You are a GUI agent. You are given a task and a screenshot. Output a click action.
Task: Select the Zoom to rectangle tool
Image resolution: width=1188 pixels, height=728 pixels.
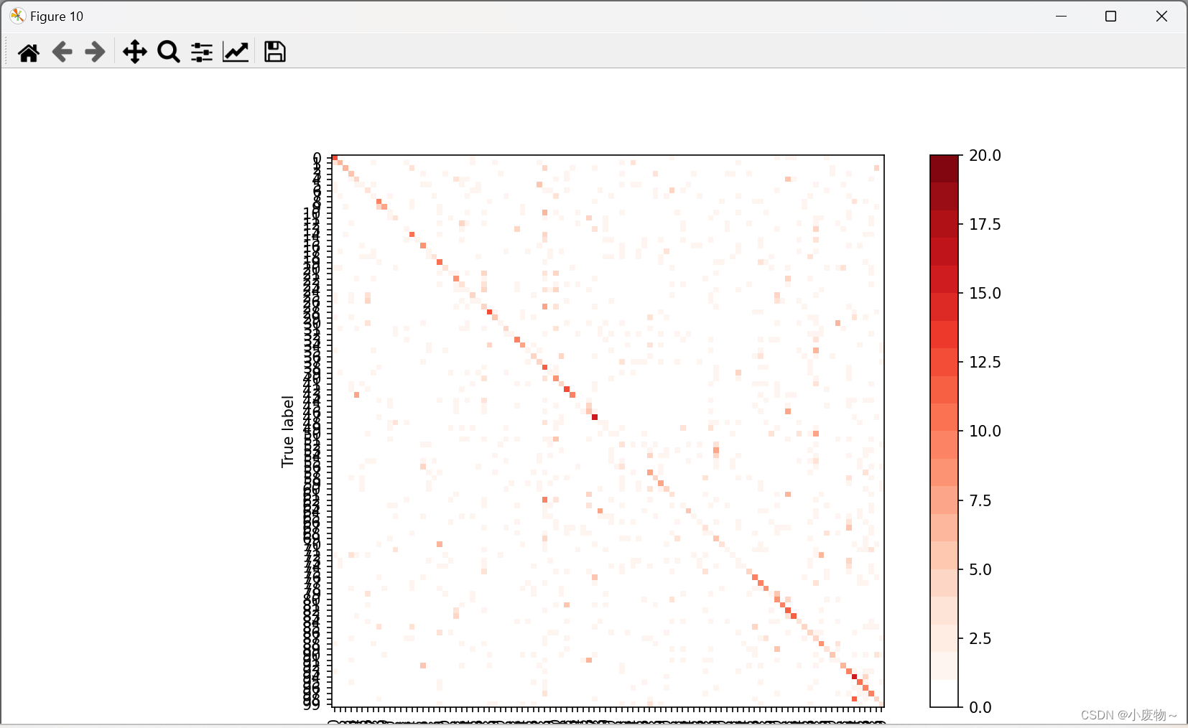(168, 52)
